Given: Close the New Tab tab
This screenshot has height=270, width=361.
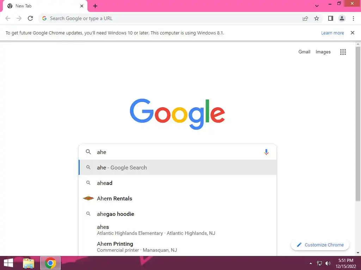Looking at the screenshot, I should click(82, 6).
